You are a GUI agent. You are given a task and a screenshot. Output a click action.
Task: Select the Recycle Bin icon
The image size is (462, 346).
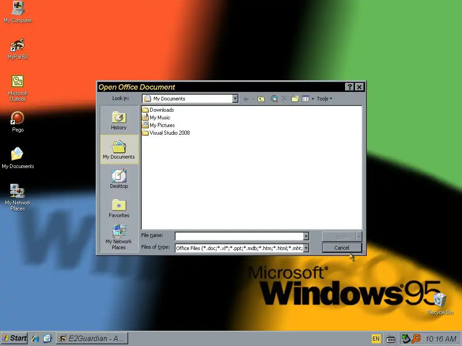click(x=440, y=304)
